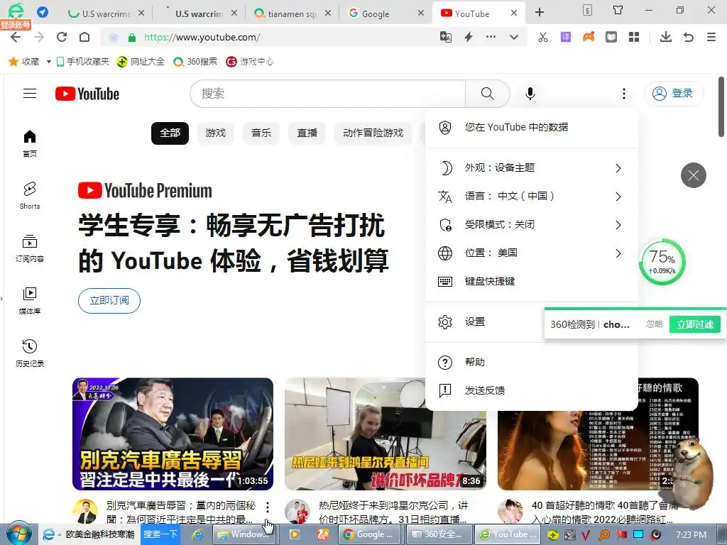The image size is (727, 545).
Task: Start voice search with the microphone
Action: (530, 94)
